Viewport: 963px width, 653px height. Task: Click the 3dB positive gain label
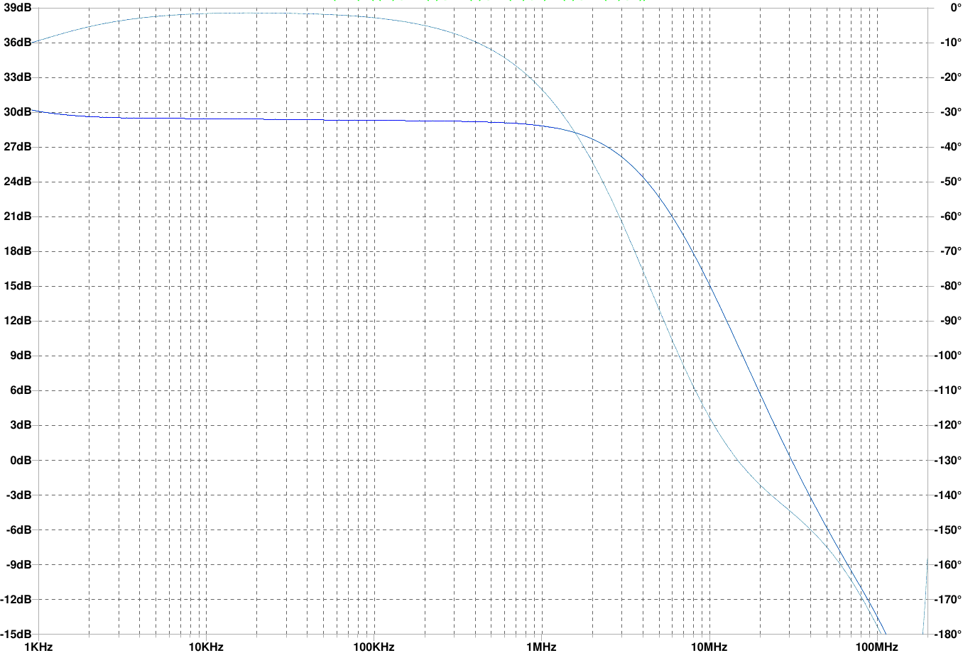coord(19,425)
